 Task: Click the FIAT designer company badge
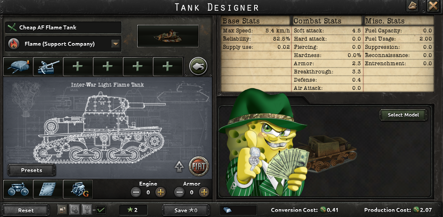(x=199, y=167)
